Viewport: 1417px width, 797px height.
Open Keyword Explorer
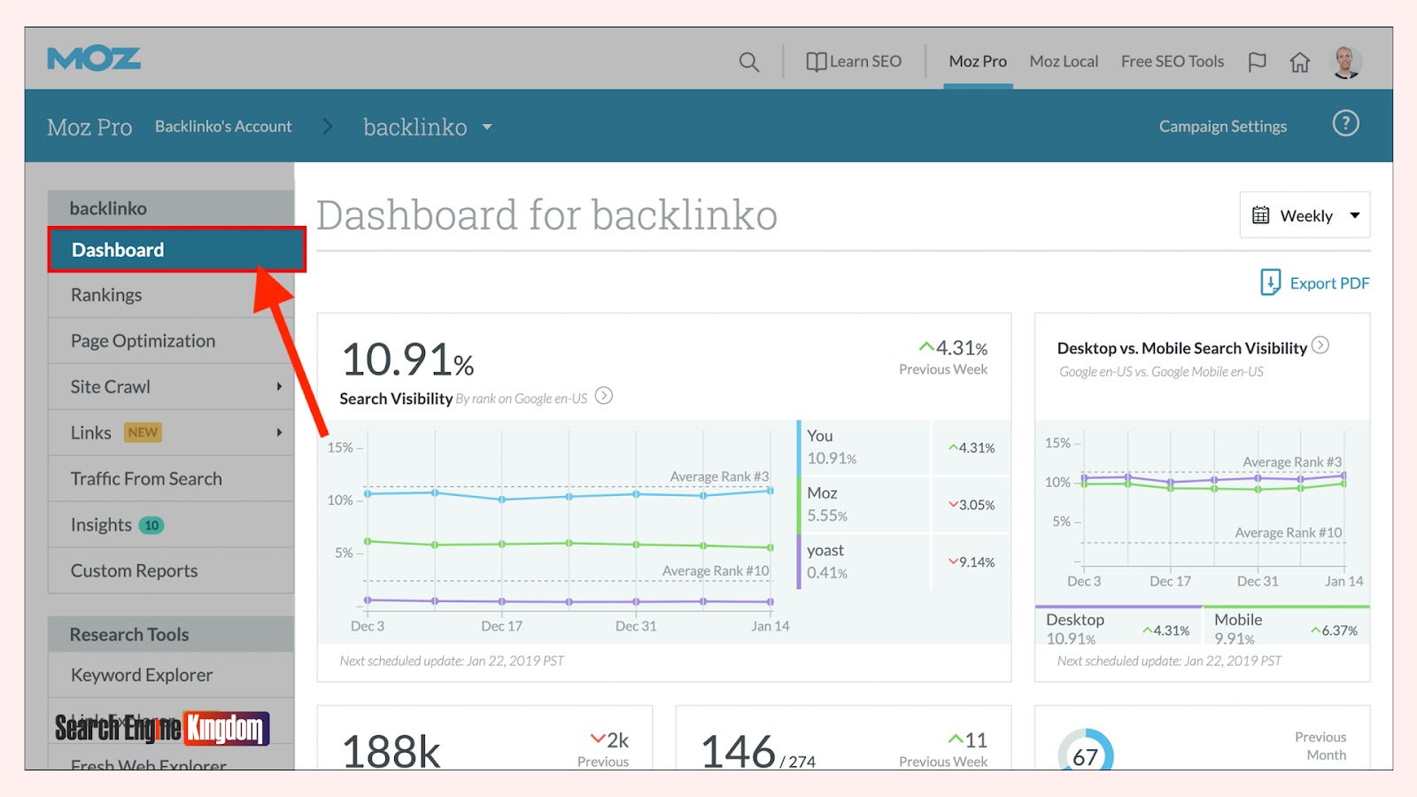pos(171,675)
